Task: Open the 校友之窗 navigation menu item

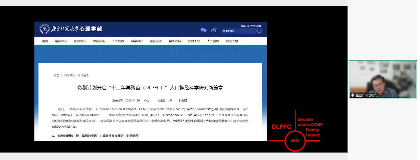Action: click(232, 41)
